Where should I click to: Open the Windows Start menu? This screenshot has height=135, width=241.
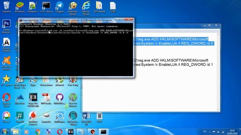pos(5,132)
